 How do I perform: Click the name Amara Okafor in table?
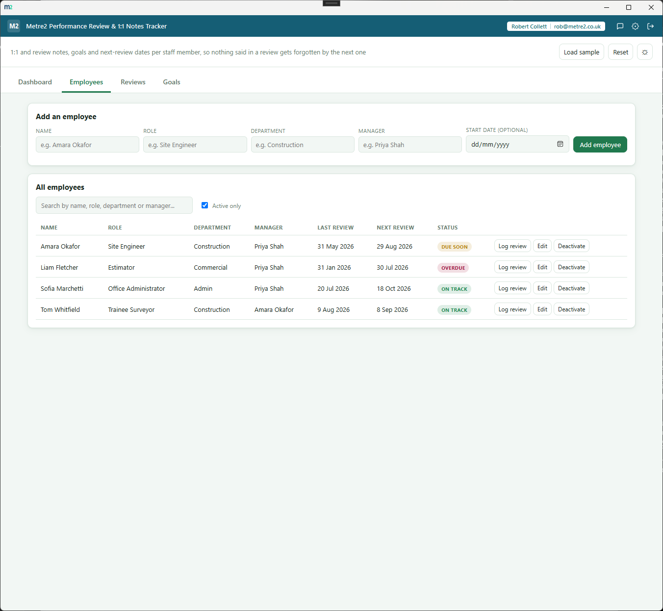60,246
